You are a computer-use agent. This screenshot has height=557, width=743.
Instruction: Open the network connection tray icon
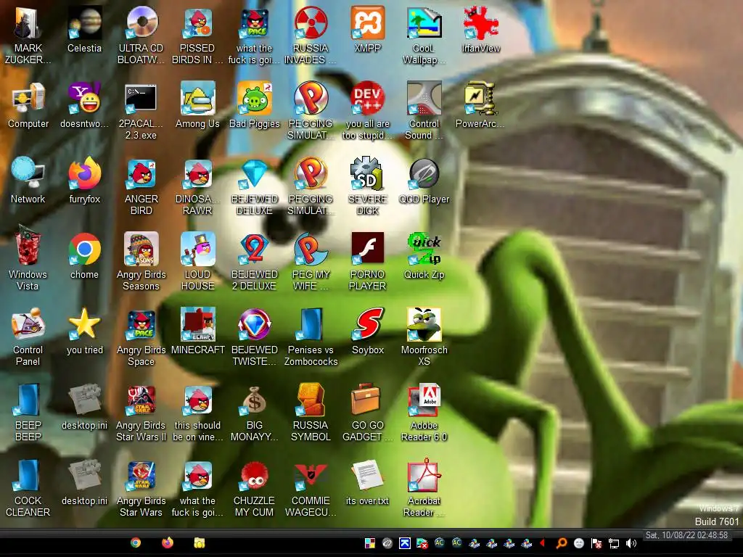tap(614, 543)
